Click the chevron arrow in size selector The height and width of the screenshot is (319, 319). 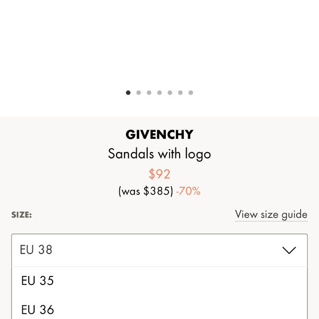289,250
